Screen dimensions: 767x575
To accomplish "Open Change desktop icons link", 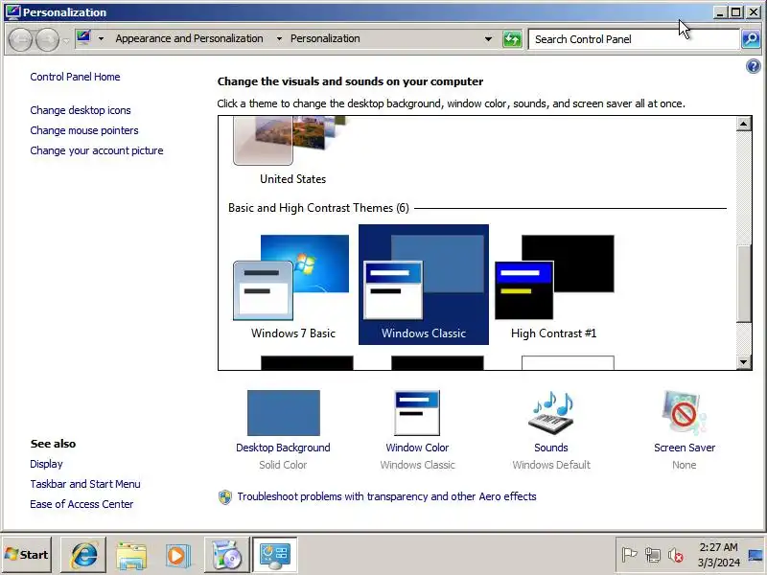I will [81, 110].
